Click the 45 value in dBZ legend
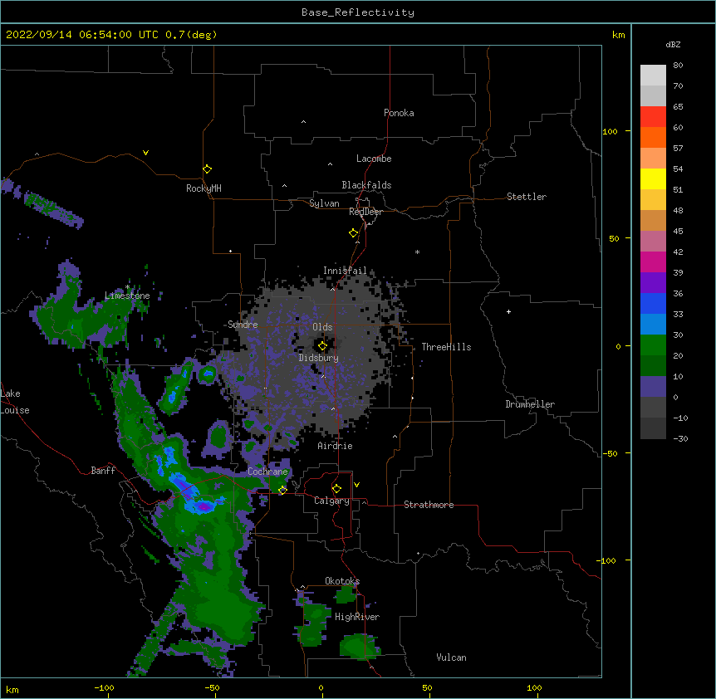Image resolution: width=716 pixels, height=699 pixels. tap(678, 232)
